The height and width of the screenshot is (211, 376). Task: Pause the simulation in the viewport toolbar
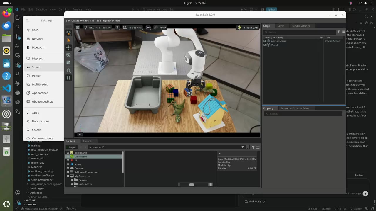[x=68, y=78]
